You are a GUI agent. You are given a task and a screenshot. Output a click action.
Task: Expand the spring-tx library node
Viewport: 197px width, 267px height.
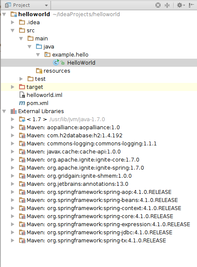click(13, 241)
